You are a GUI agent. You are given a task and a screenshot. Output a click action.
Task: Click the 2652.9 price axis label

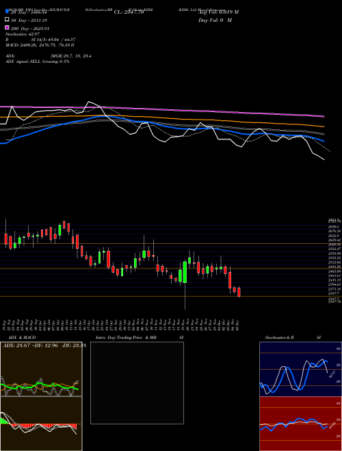point(333,236)
